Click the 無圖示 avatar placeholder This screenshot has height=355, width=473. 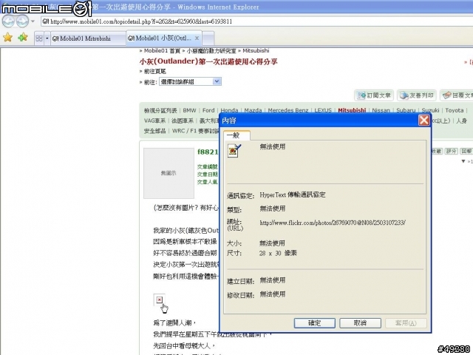coord(169,173)
